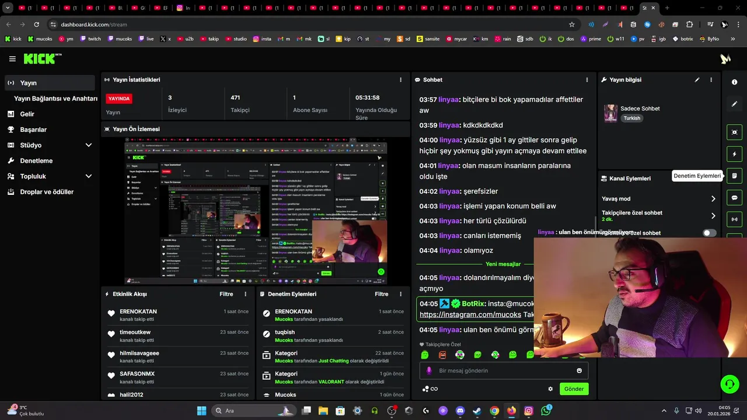Open Filtre in Etkinlik Akışı panel

pyautogui.click(x=226, y=295)
